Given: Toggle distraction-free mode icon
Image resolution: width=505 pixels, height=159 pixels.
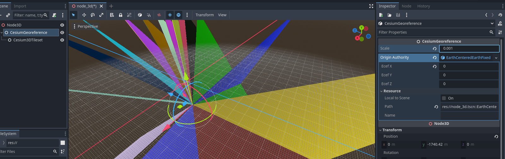Looking at the screenshot, I should click(x=371, y=6).
